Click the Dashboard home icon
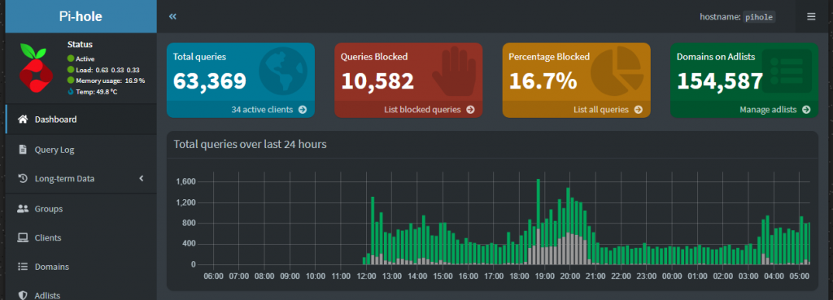This screenshot has height=300, width=833. 22,120
